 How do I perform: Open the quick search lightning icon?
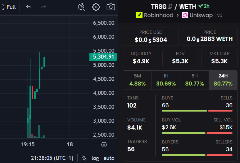(81, 7)
